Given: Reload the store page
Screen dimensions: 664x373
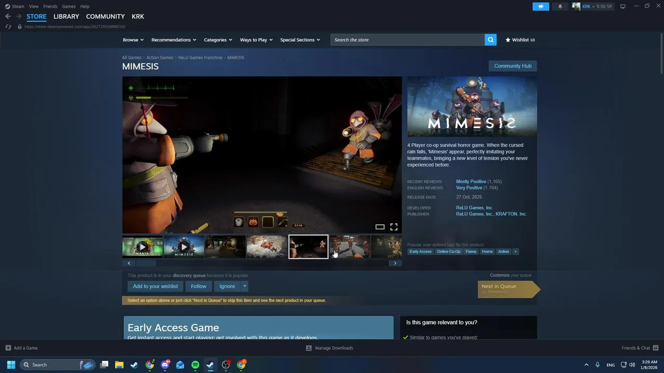Looking at the screenshot, I should pos(8,26).
